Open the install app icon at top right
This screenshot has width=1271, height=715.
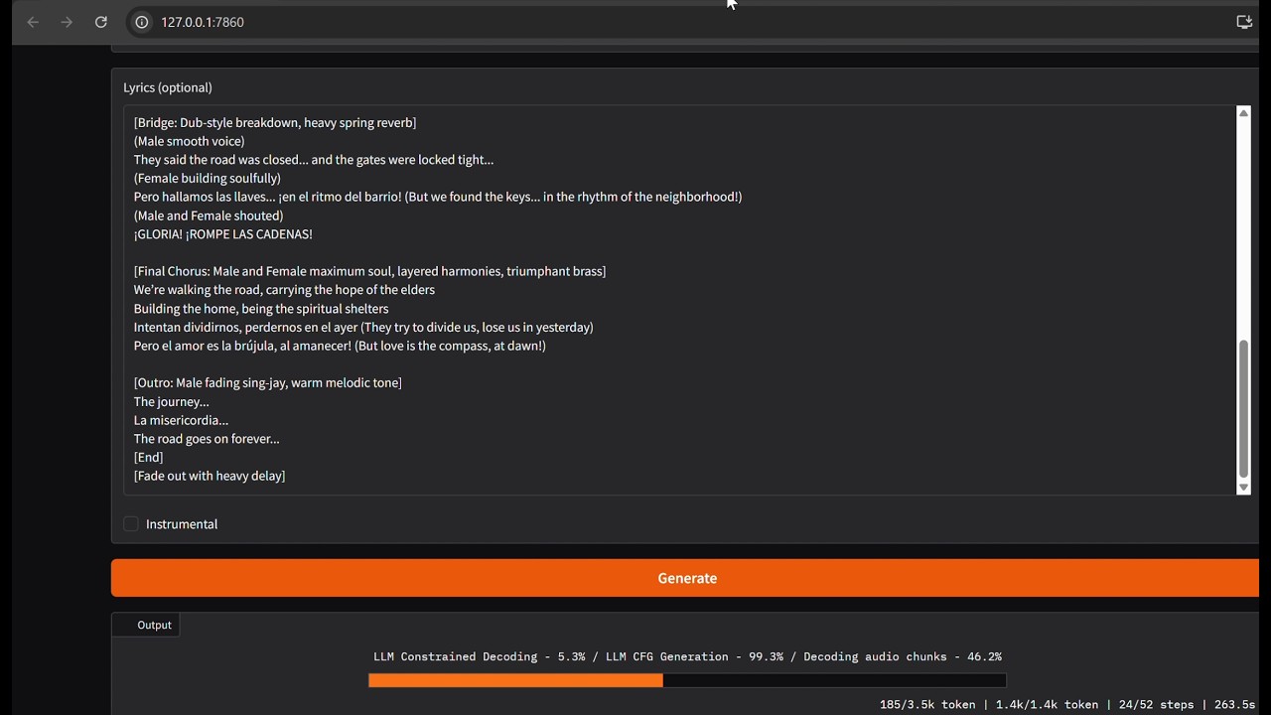pos(1244,22)
